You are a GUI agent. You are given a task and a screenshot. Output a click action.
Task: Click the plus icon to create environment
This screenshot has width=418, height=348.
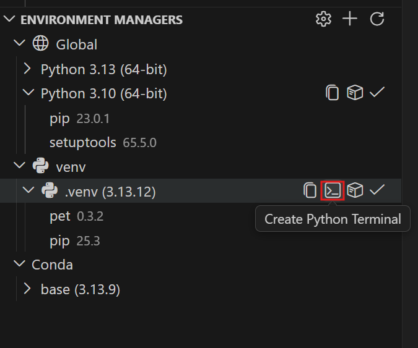point(350,19)
